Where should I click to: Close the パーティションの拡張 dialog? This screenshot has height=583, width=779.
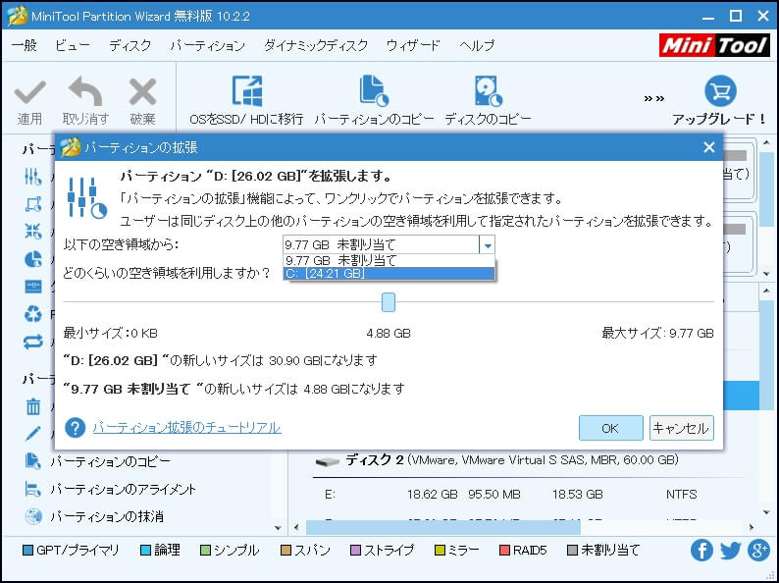708,147
